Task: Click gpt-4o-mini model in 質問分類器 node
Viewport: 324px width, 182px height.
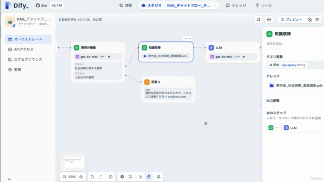Action: coord(98,57)
